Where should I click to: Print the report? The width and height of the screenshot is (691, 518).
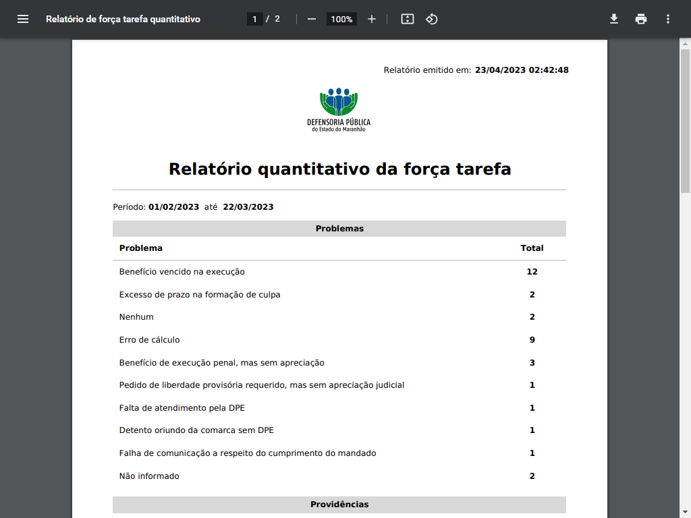(641, 19)
